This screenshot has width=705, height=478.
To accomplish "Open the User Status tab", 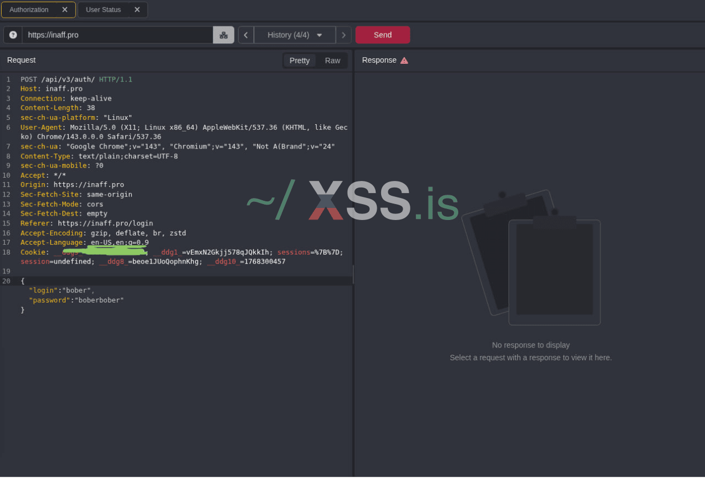I will 103,10.
